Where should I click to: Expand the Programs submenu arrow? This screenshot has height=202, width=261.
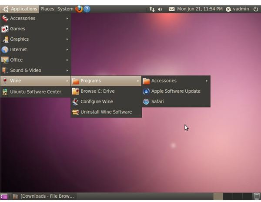click(x=138, y=81)
